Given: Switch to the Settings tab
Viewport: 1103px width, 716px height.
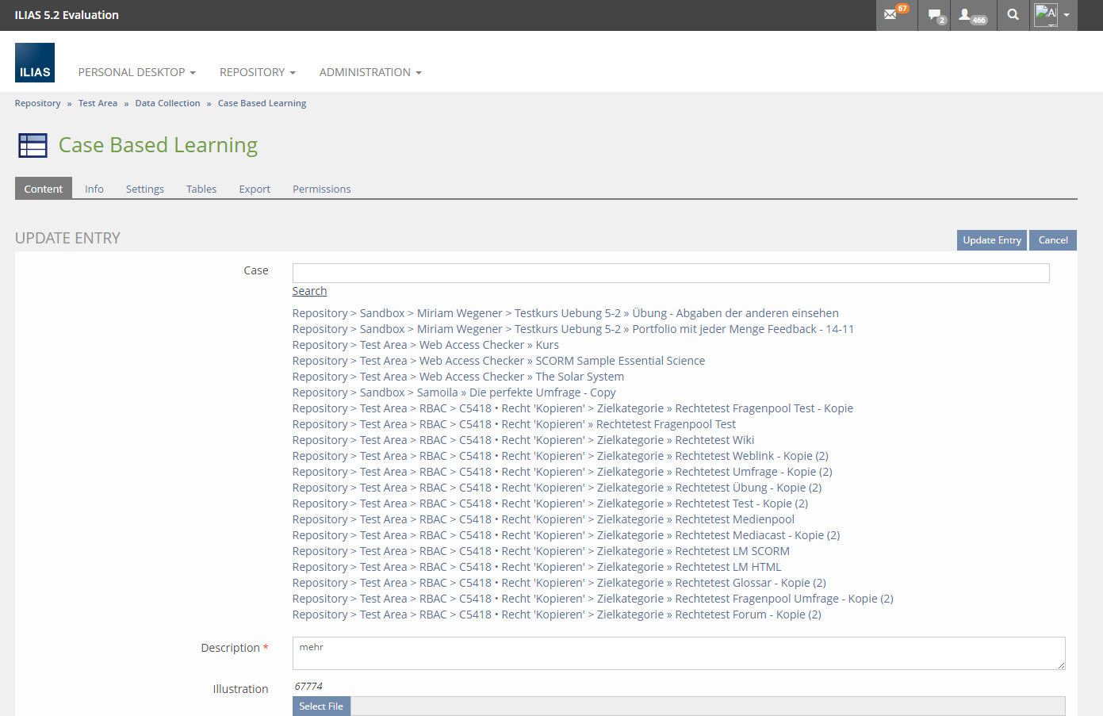Looking at the screenshot, I should 144,189.
